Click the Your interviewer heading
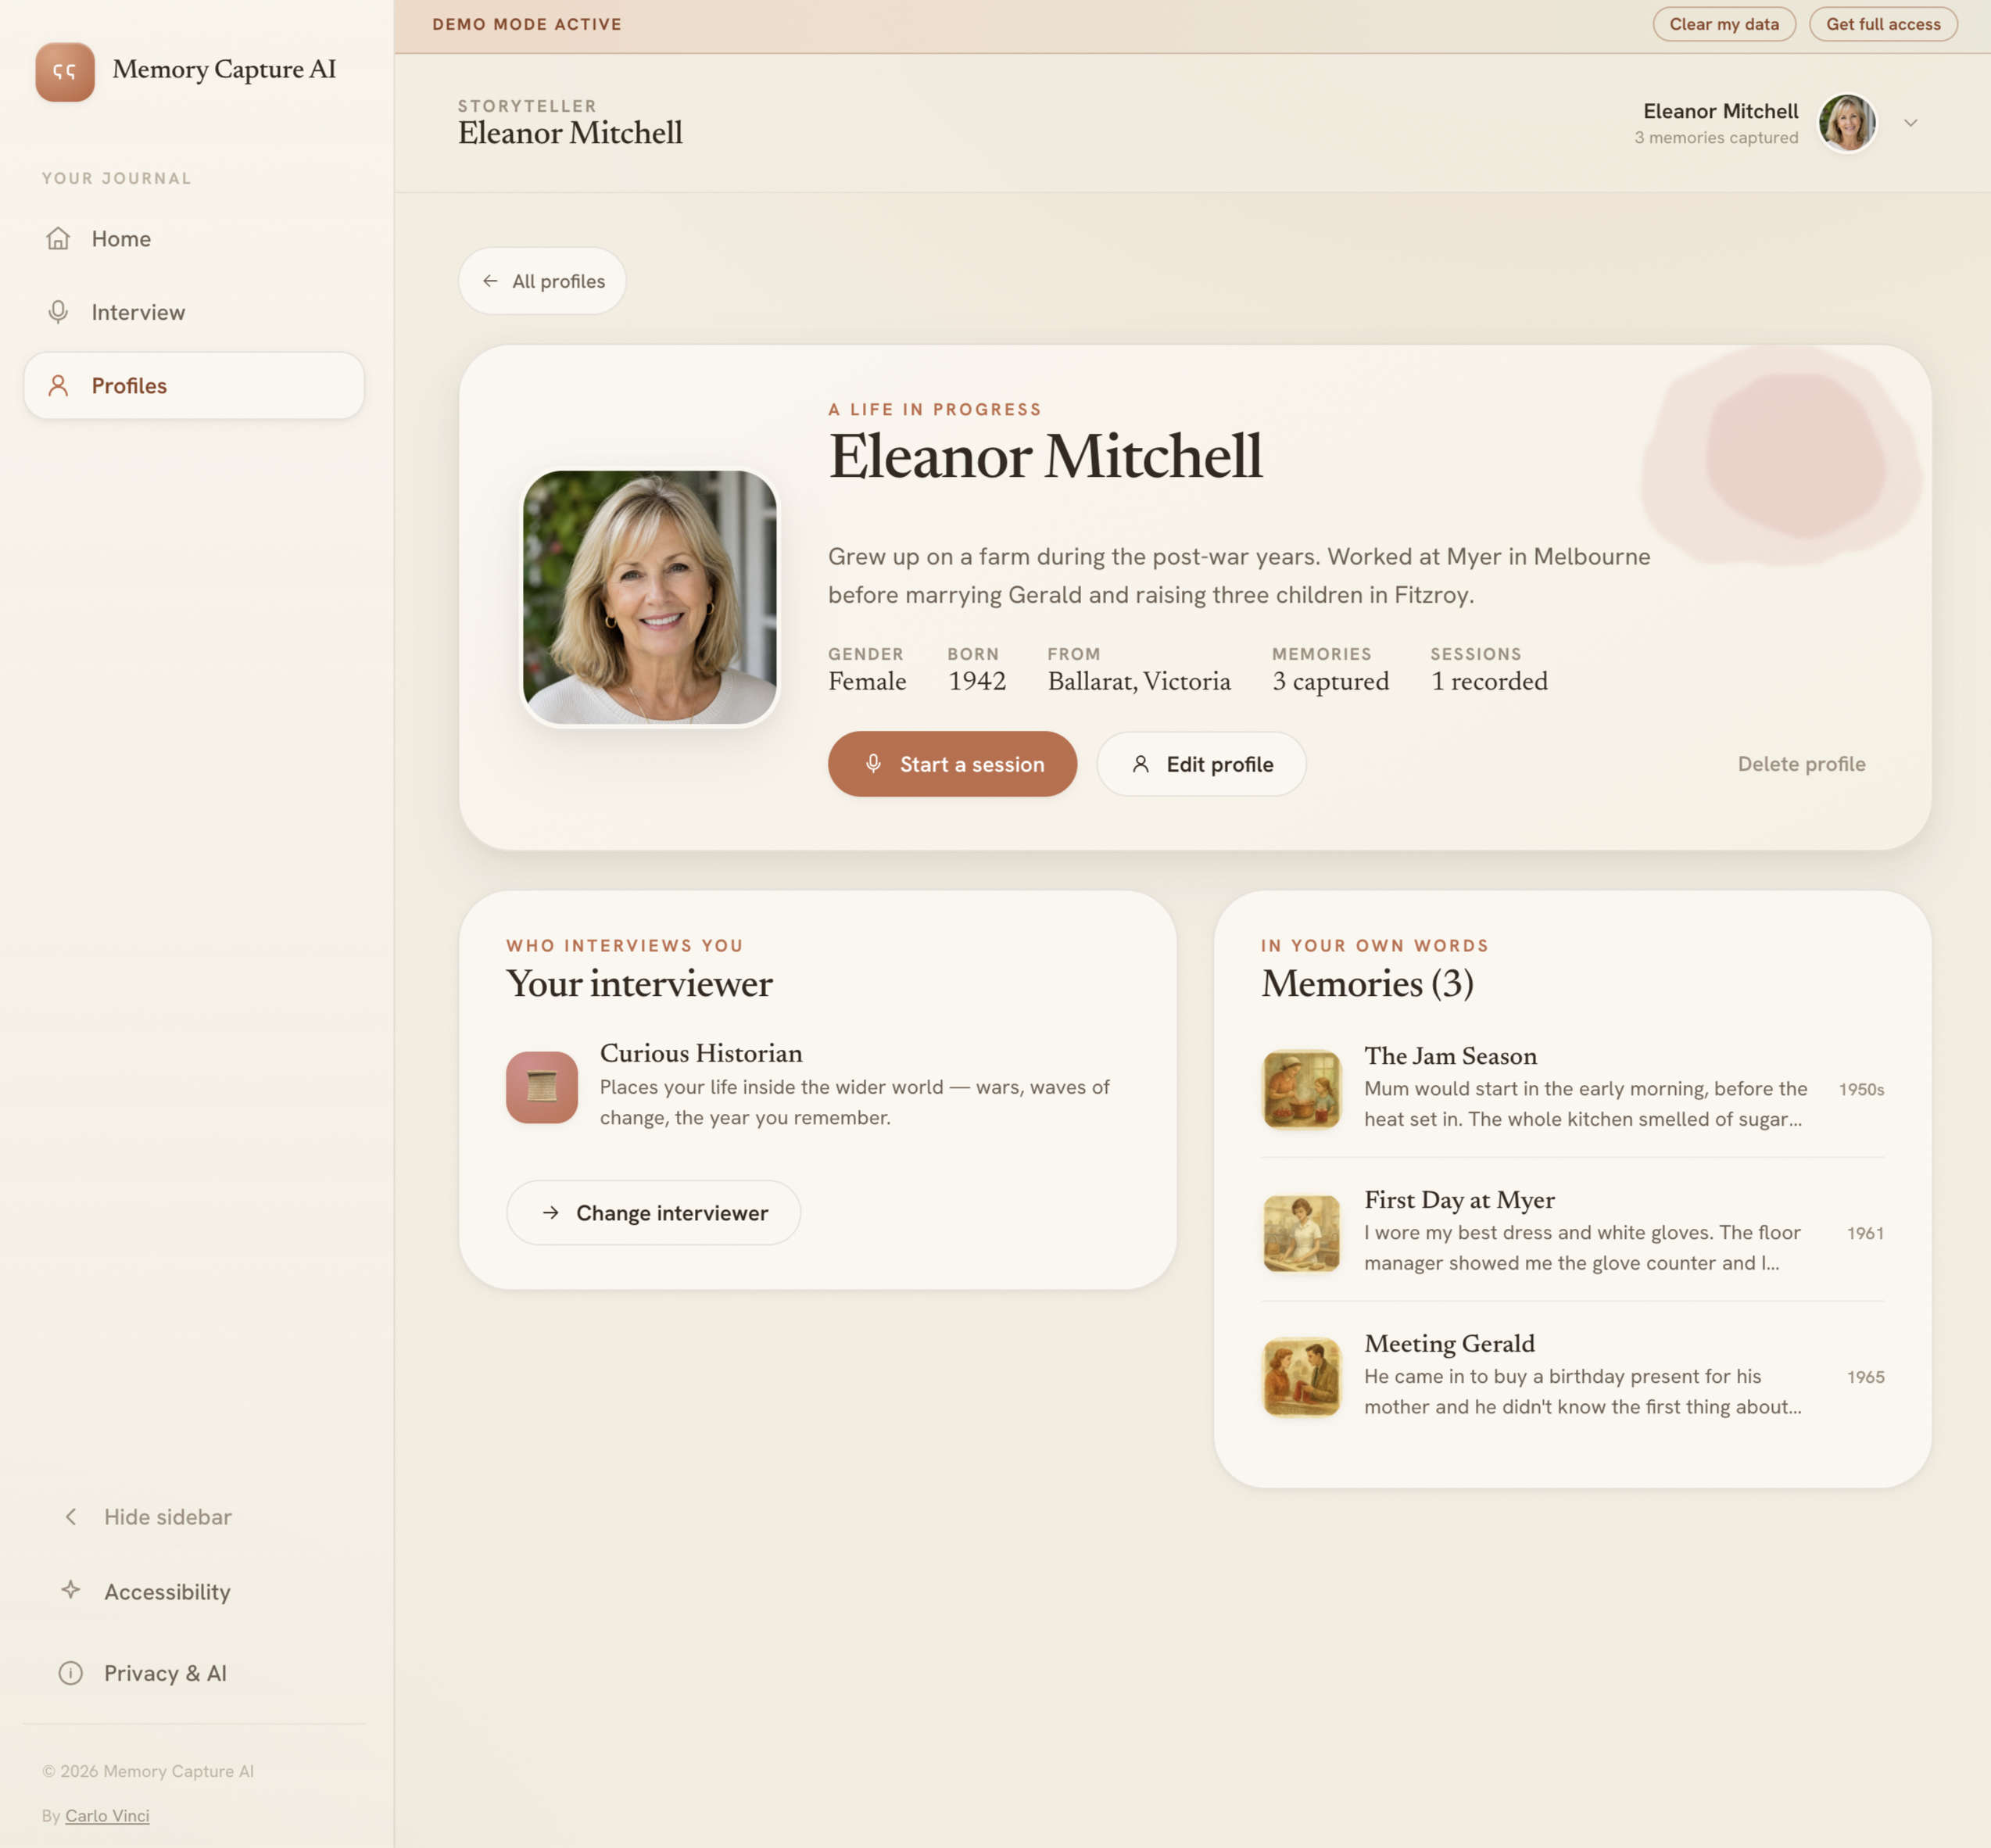Image resolution: width=1991 pixels, height=1848 pixels. [x=639, y=983]
